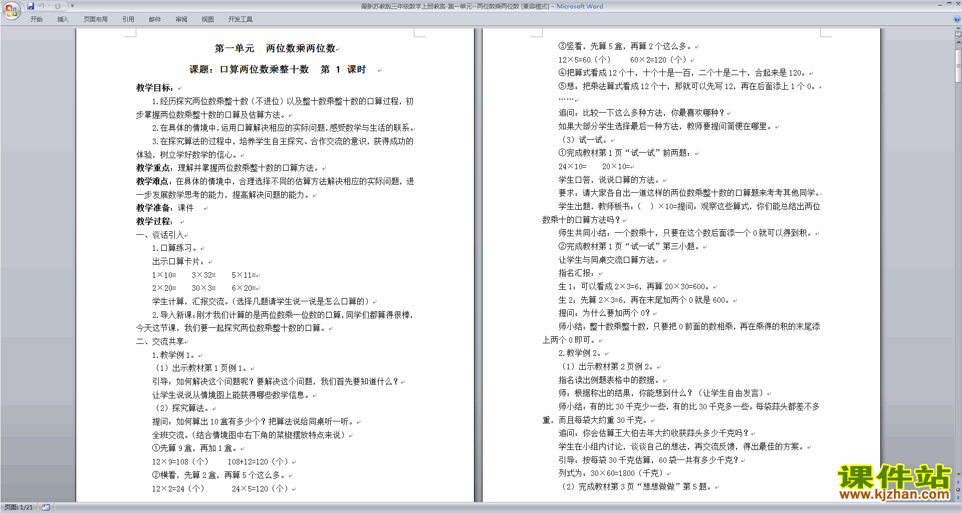Click the vertical scrollbar up arrow
The image size is (962, 513).
(958, 42)
